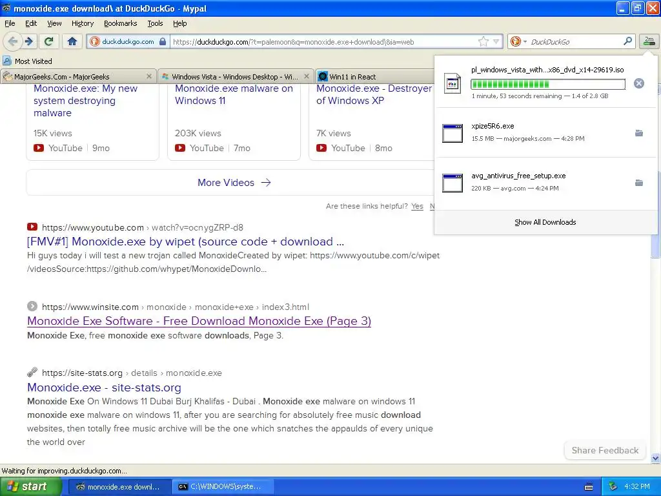Click the page scrollbar down arrow

pyautogui.click(x=655, y=458)
